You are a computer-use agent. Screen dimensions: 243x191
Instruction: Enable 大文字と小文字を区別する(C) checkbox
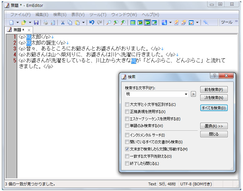click(127, 104)
